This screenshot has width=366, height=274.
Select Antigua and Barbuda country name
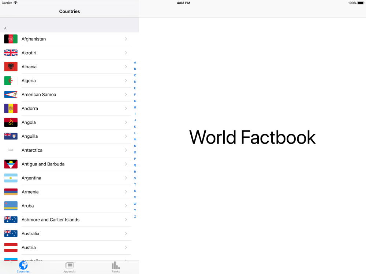(x=43, y=164)
